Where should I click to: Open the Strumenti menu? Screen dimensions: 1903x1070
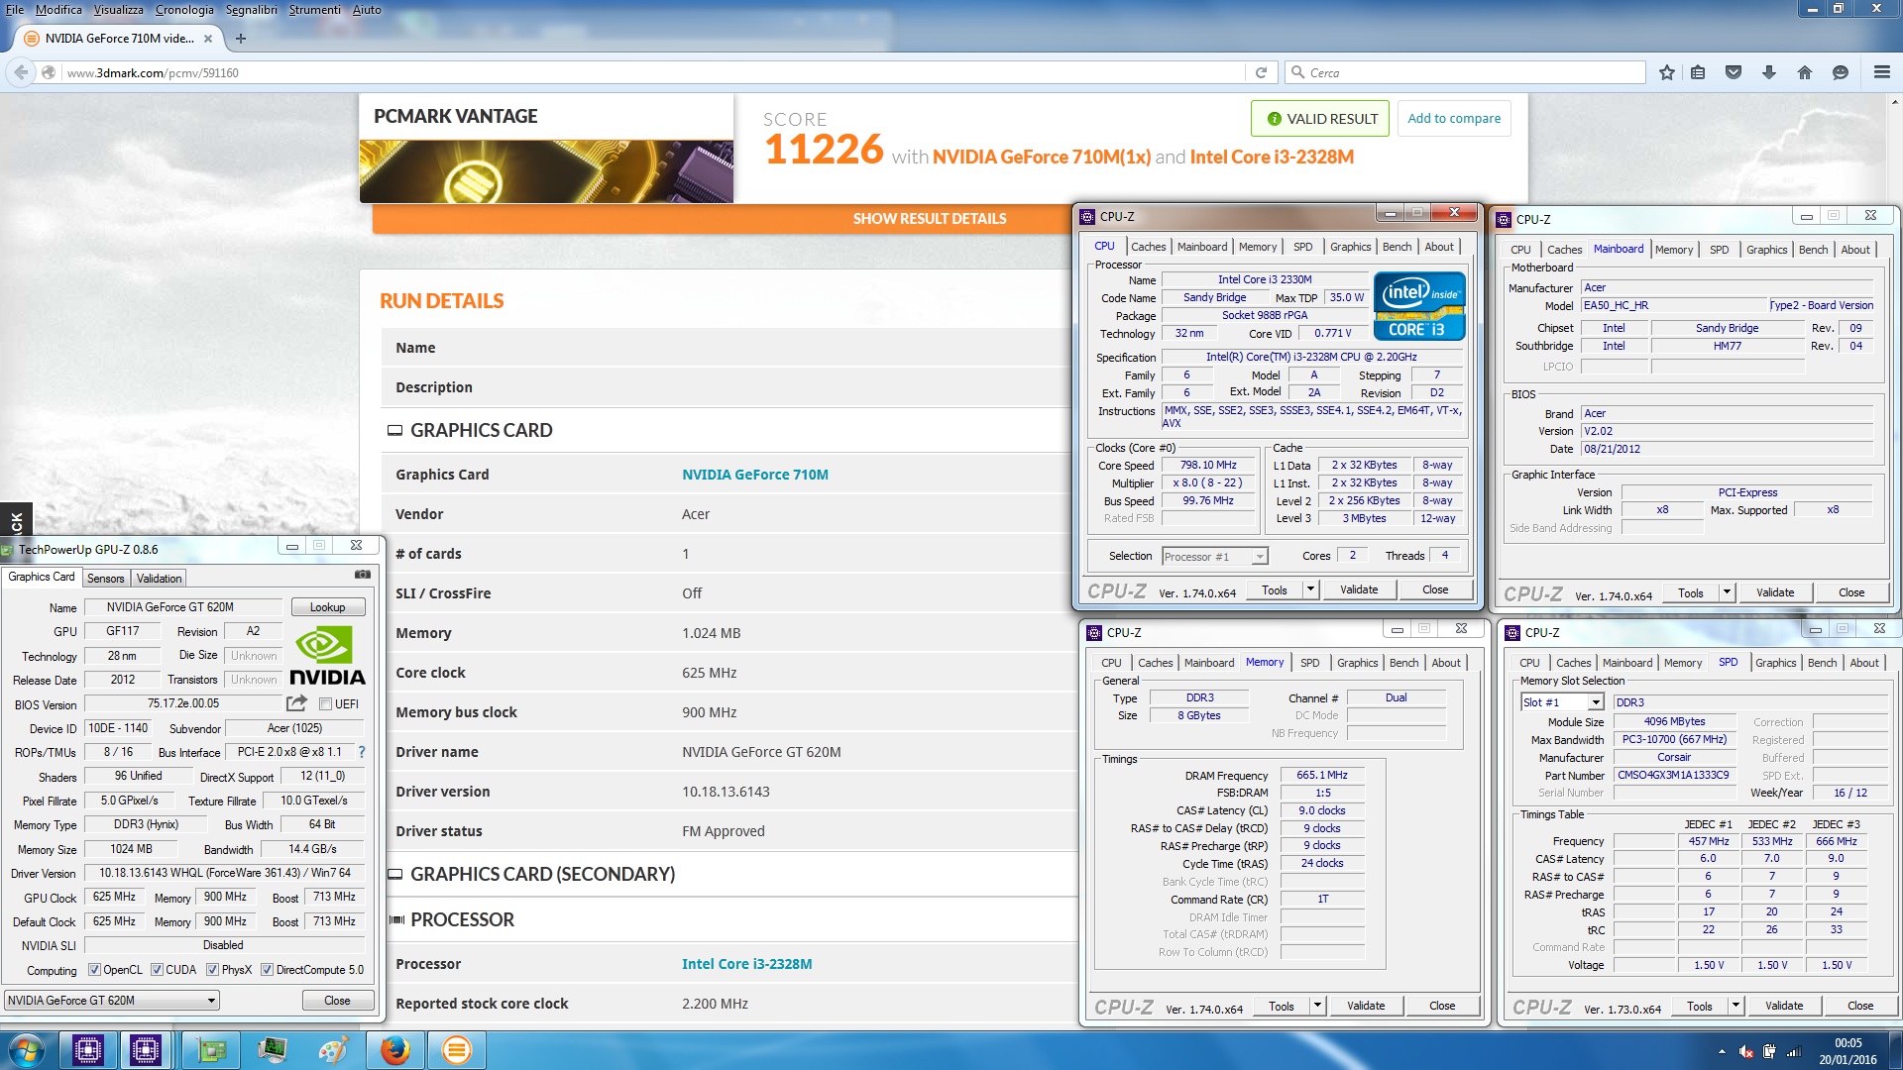[x=314, y=10]
